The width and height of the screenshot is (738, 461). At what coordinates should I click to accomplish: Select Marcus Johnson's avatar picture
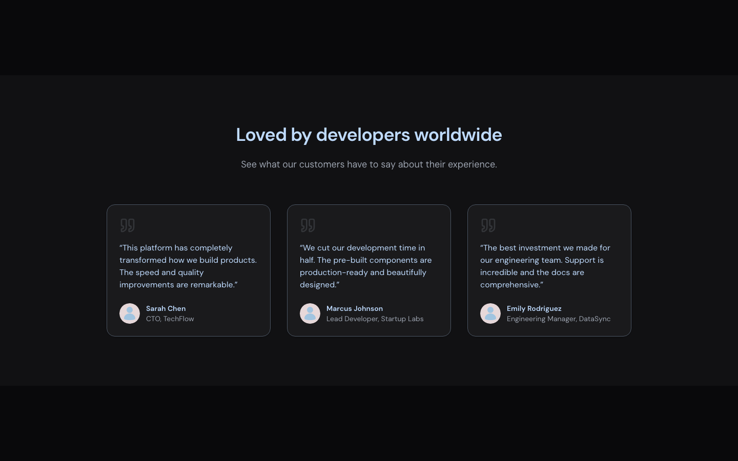coord(310,313)
